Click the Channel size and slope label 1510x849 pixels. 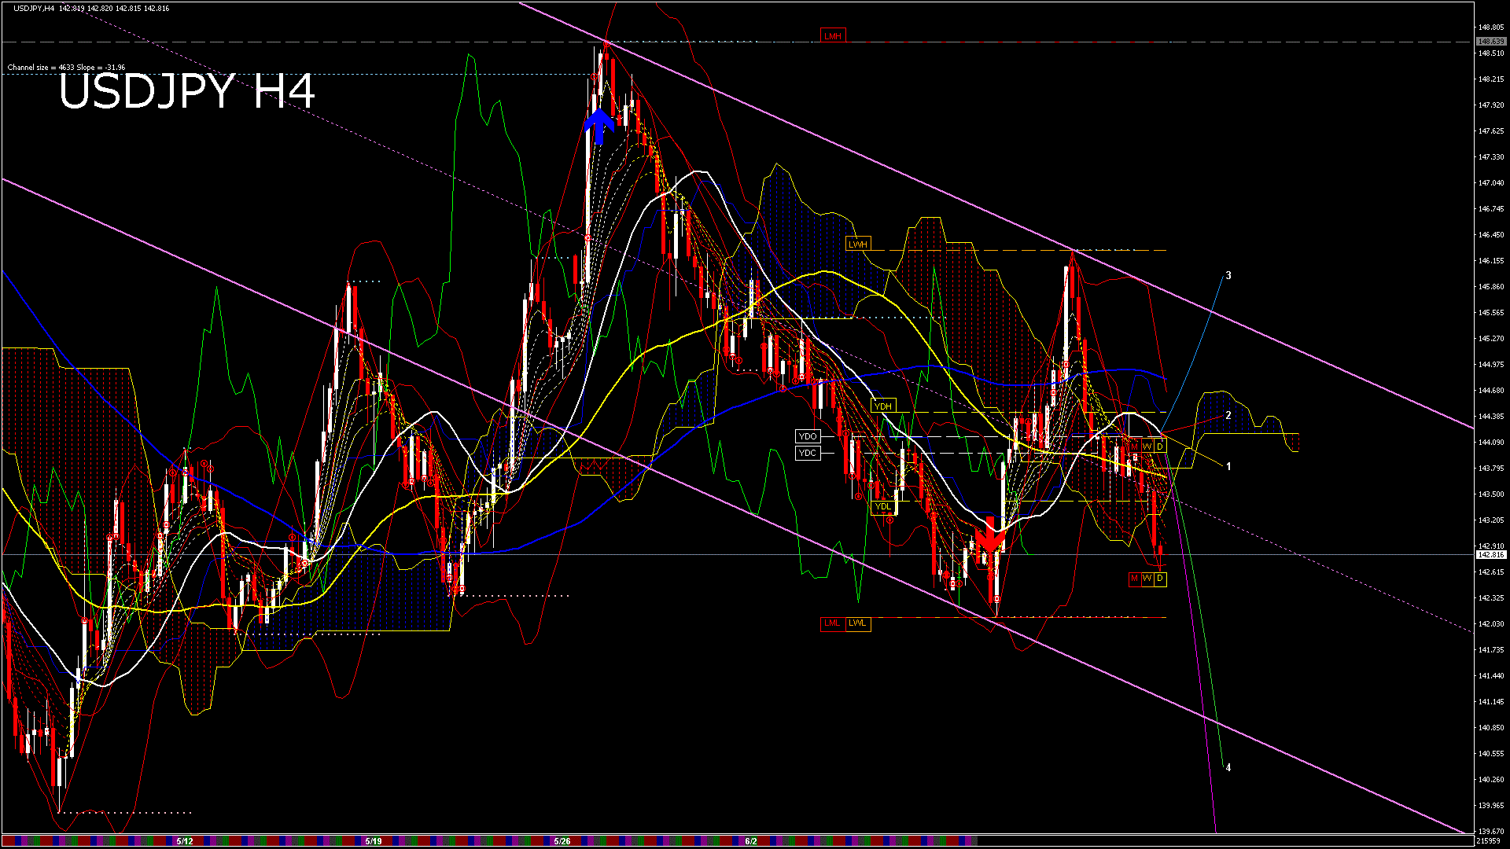pyautogui.click(x=66, y=68)
